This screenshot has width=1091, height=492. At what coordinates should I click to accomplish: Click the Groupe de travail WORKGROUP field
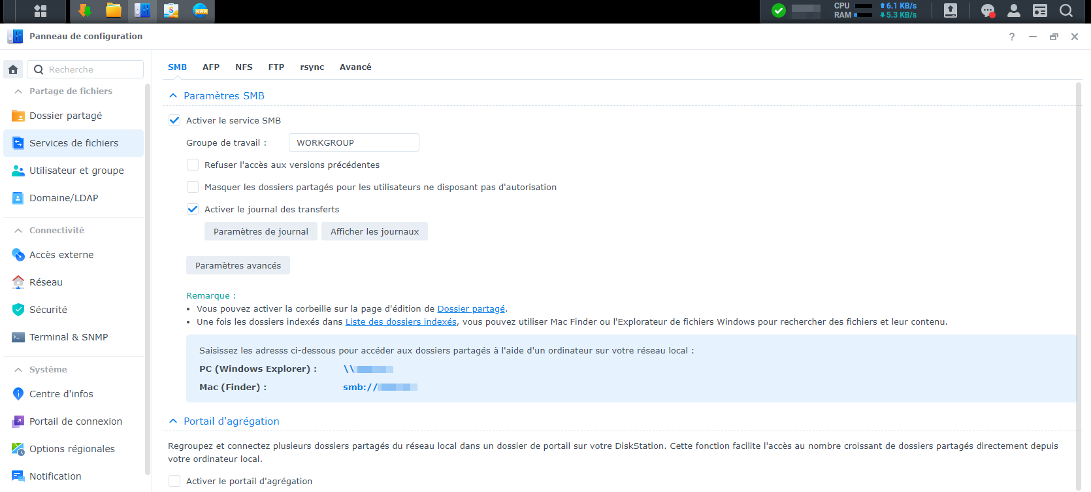tap(353, 142)
